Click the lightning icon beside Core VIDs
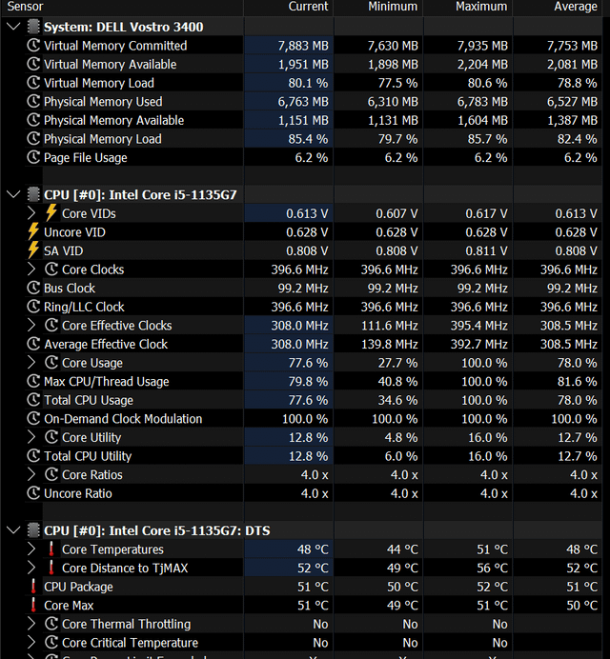 [x=51, y=213]
